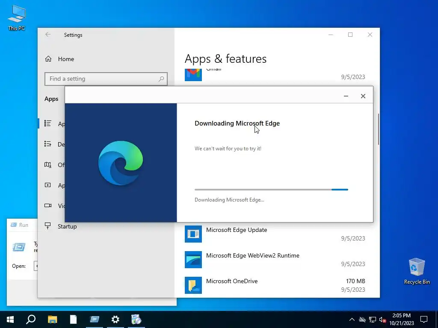Click the Microsoft OneDrive app icon
Viewport: 438px width, 328px height.
[193, 285]
